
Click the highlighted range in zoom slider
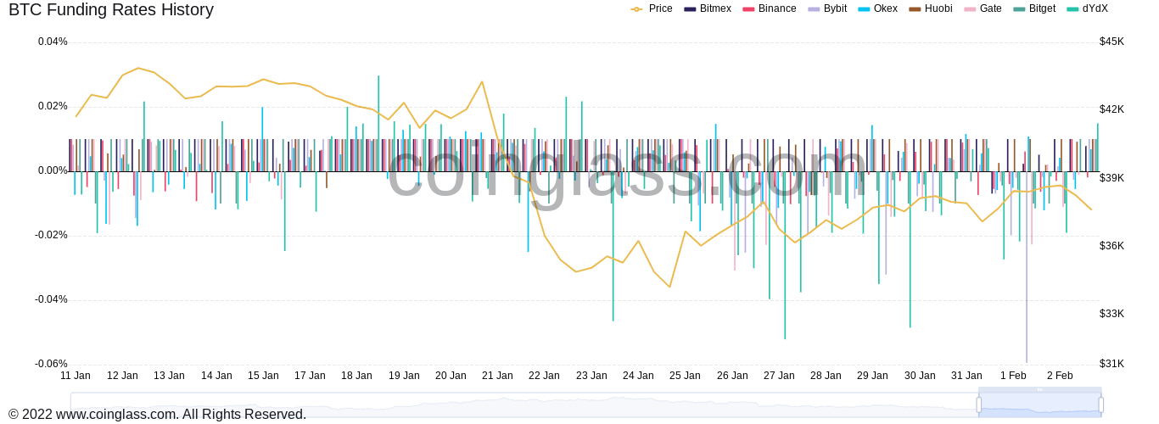(x=1039, y=405)
